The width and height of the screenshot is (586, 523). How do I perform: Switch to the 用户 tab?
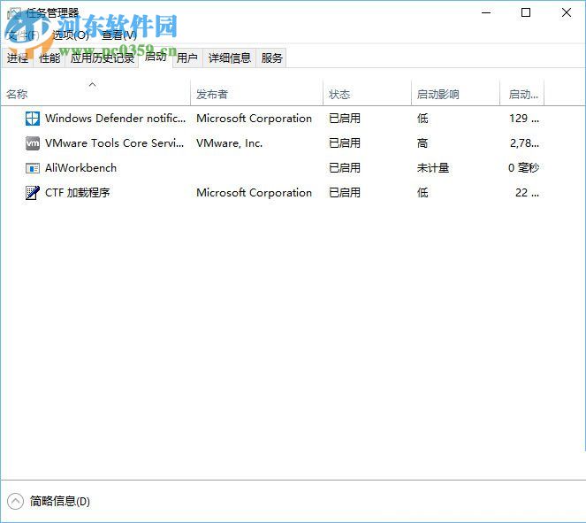(x=187, y=58)
